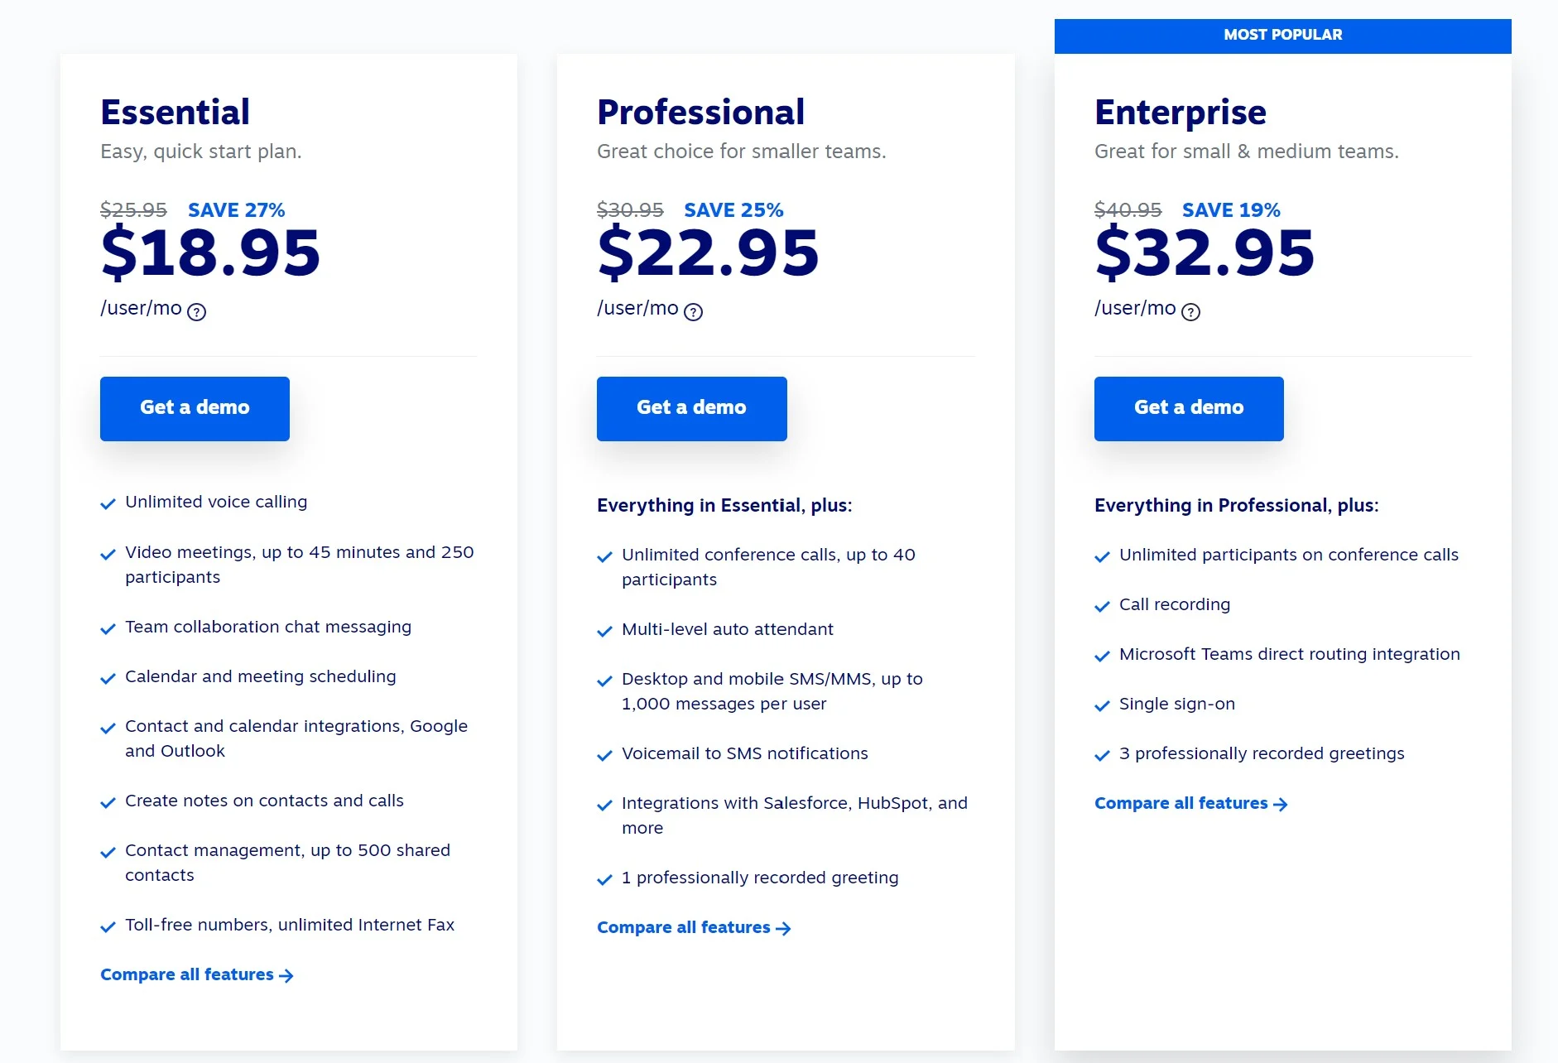Click the Essential SAVE 27% label
The image size is (1558, 1063).
[237, 210]
